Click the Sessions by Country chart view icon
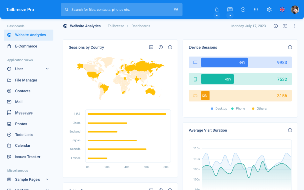 coord(151,47)
